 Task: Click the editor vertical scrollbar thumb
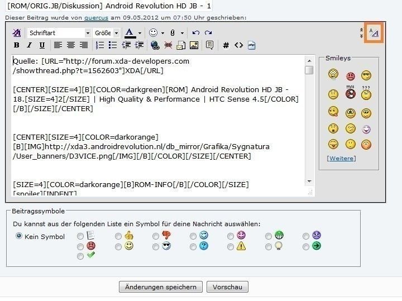click(x=309, y=70)
